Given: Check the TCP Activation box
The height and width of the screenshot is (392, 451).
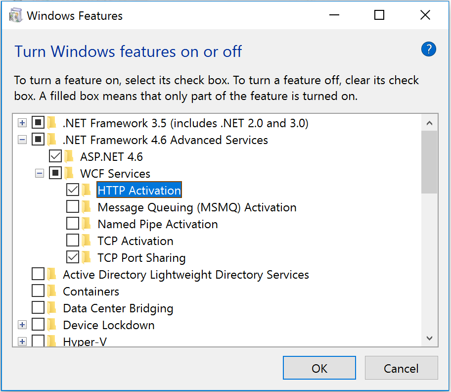Looking at the screenshot, I should click(x=73, y=241).
